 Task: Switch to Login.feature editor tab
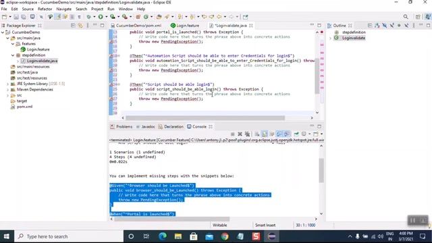[185, 26]
